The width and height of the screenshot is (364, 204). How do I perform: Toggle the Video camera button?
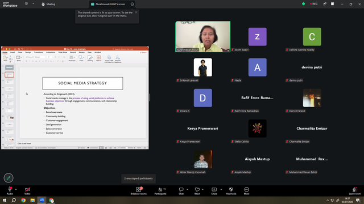(27, 190)
